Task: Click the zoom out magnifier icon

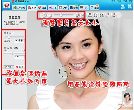Action: 49,15
